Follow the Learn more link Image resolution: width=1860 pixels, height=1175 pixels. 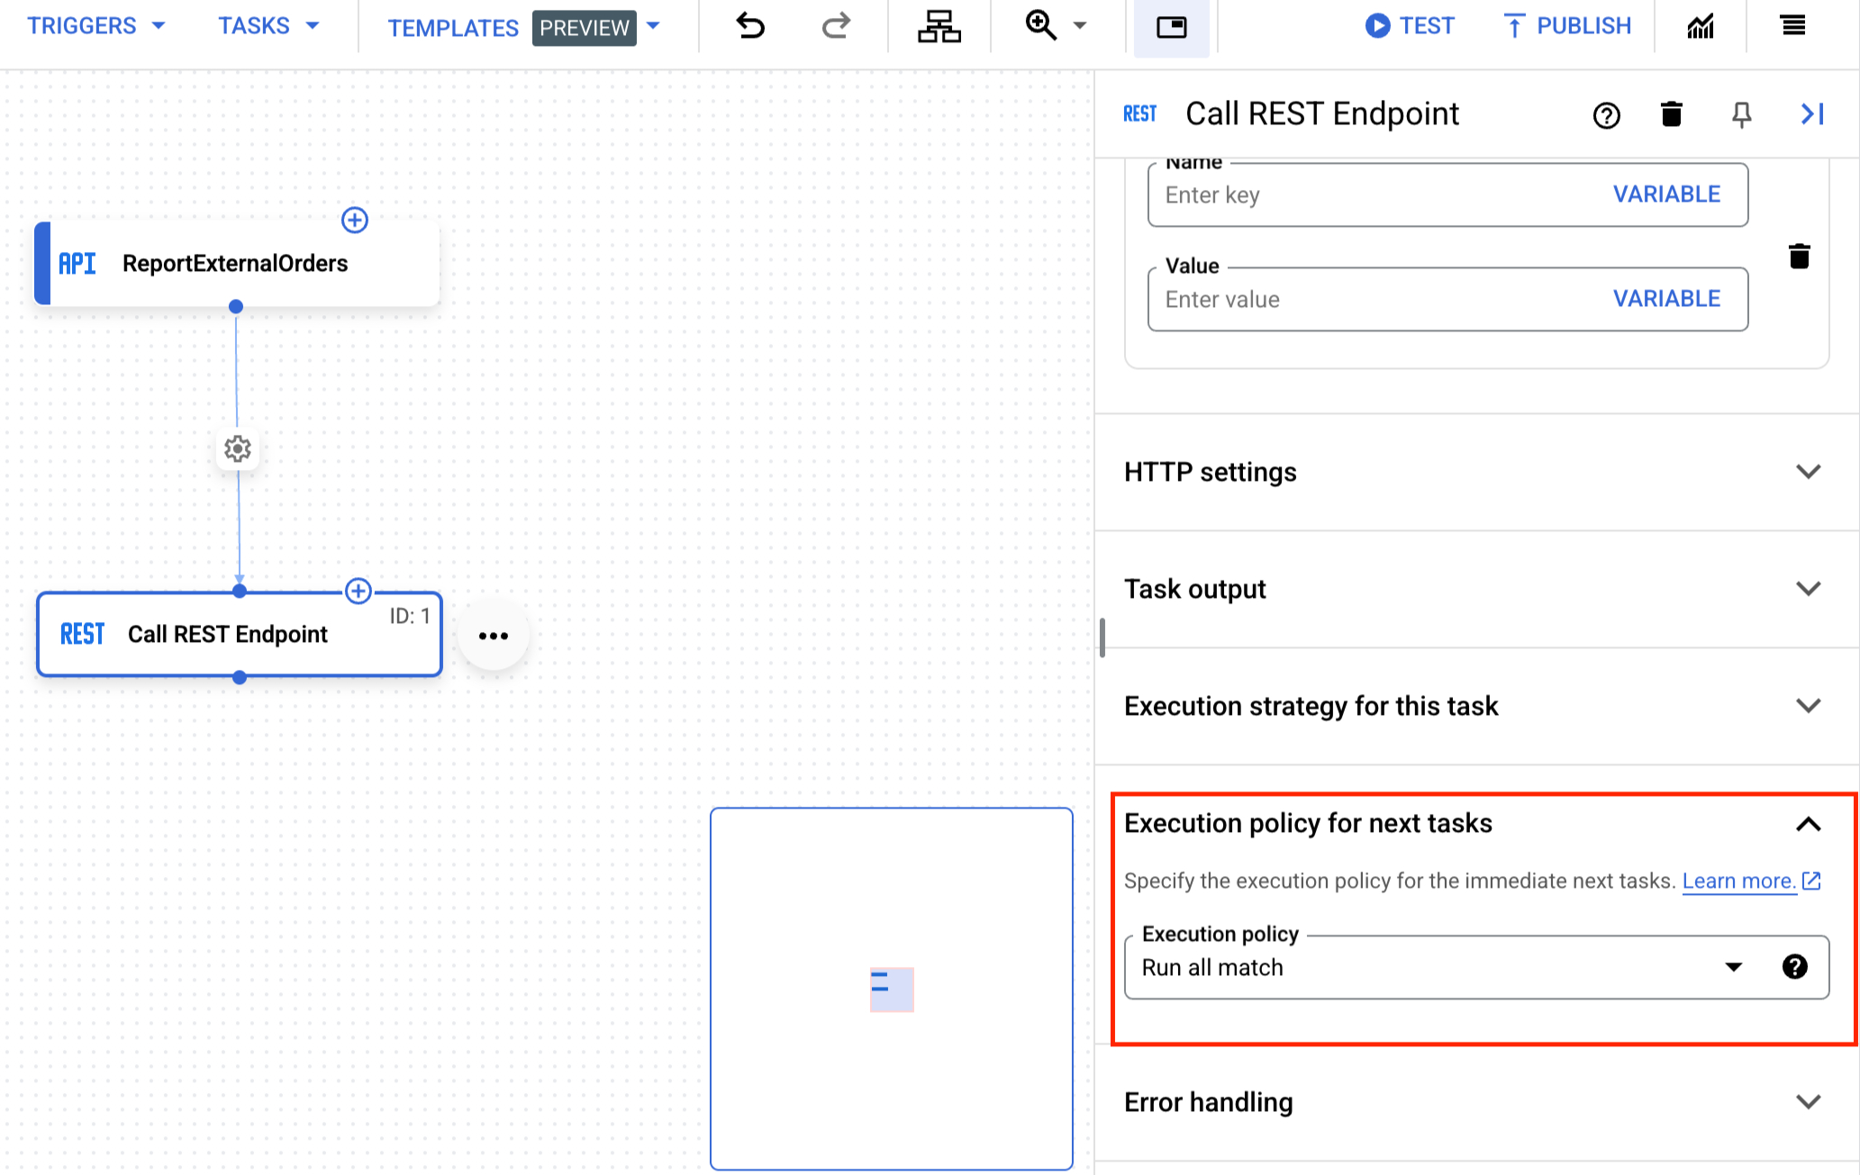coord(1738,881)
